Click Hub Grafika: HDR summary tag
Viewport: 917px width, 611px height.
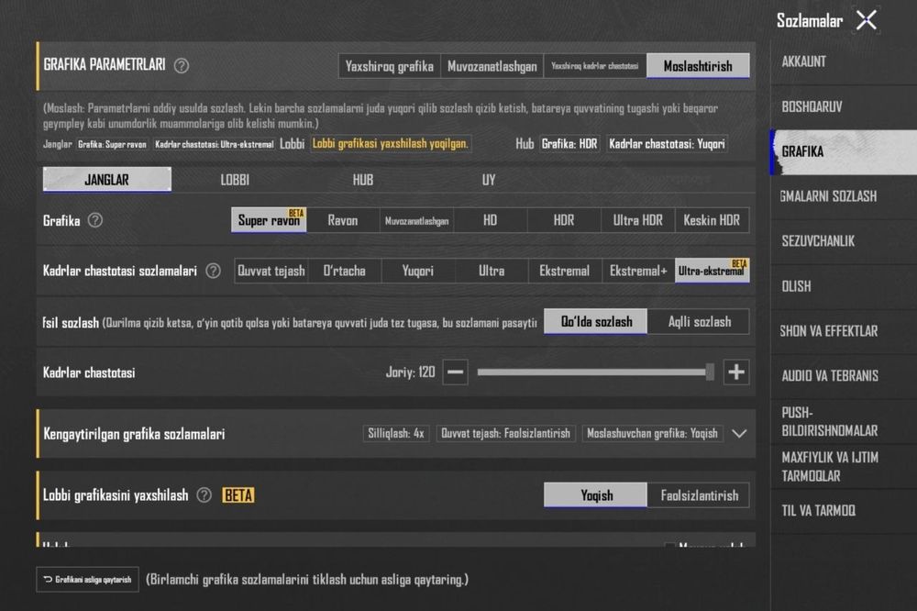click(x=569, y=144)
